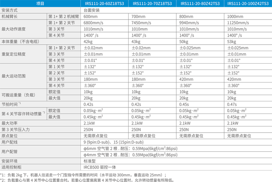Select the IRS111-20-60Z18TS3 column header
This screenshot has width=272, height=182.
(x=104, y=3)
